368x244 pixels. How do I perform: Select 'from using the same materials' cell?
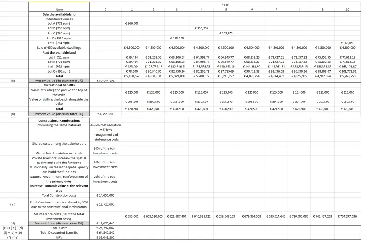click(59, 125)
